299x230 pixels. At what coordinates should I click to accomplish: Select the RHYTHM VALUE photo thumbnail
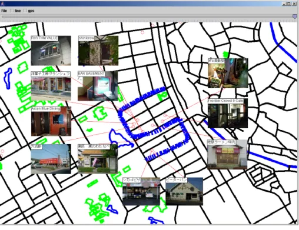[51, 51]
